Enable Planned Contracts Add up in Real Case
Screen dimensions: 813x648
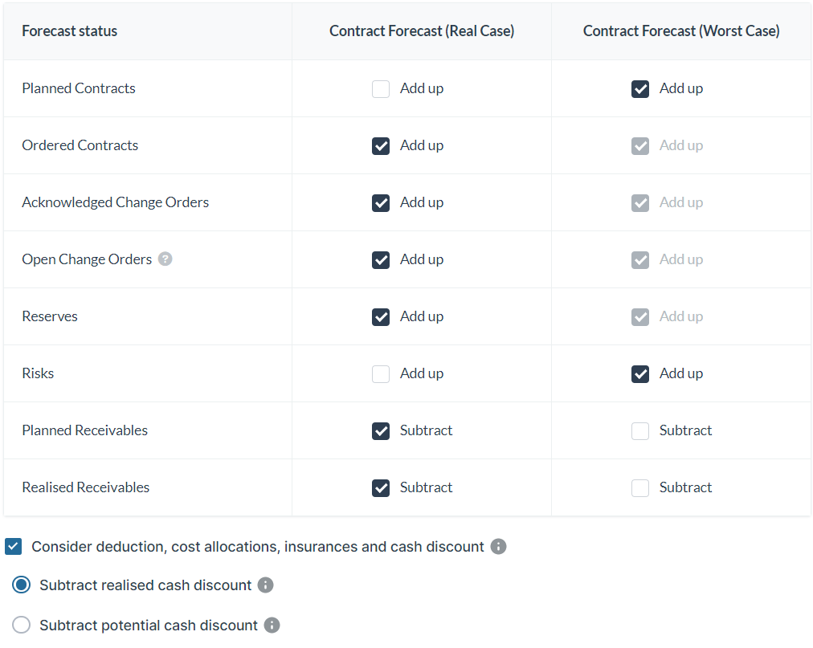coord(381,88)
